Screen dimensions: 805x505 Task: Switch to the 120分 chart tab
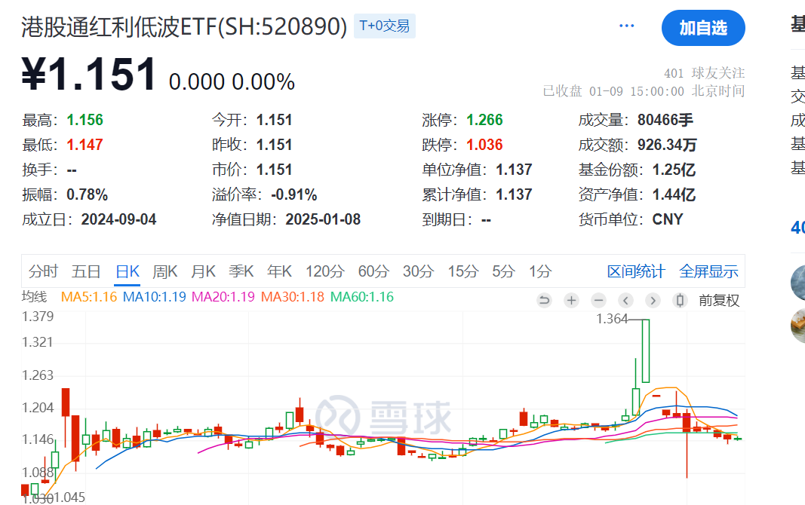click(325, 271)
